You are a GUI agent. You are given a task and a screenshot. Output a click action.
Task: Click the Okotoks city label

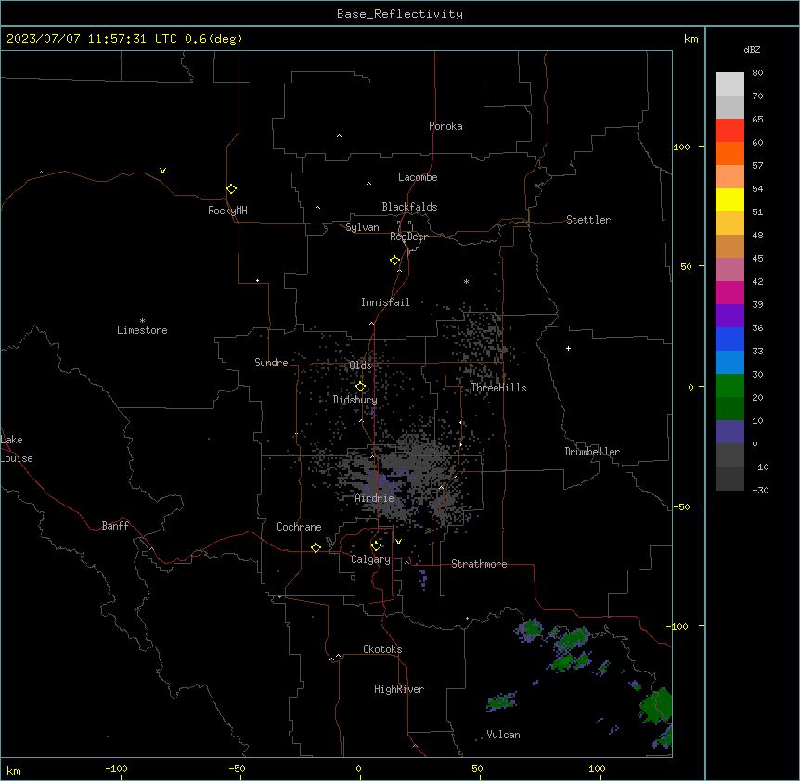click(382, 649)
